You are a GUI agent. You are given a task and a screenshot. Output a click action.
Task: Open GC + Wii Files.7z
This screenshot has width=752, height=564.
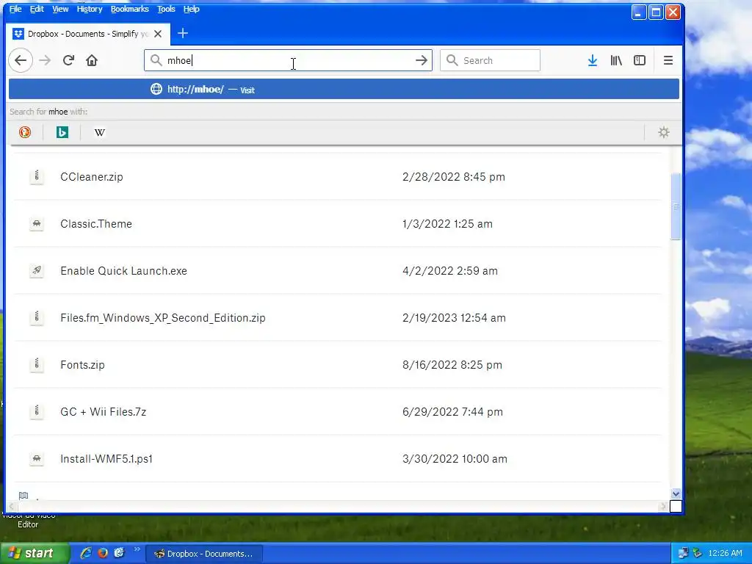point(103,411)
